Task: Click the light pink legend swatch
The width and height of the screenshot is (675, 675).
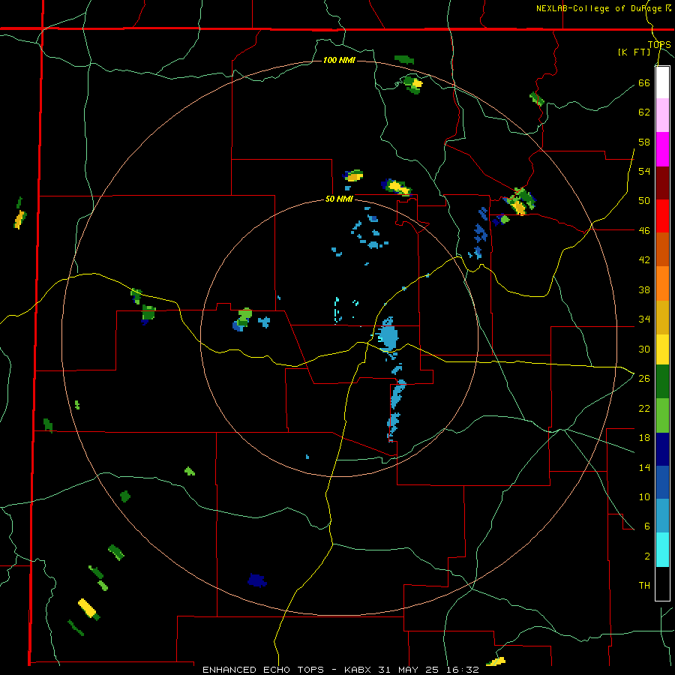Action: point(662,115)
